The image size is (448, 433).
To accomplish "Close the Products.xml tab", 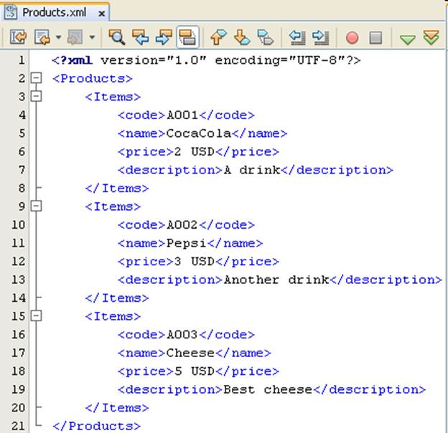I will pos(101,14).
